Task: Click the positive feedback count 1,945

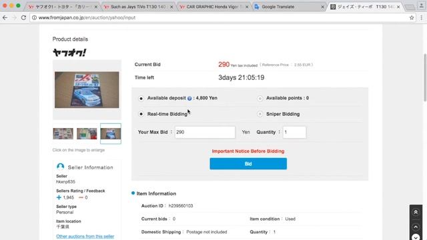Action: (68, 197)
